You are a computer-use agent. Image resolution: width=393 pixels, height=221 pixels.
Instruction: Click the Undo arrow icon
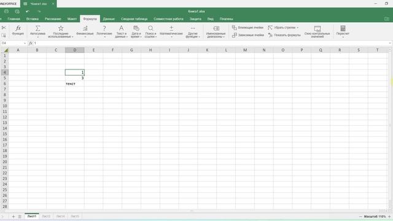click(x=28, y=11)
